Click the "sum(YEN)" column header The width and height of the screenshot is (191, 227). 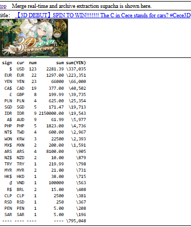(76, 63)
